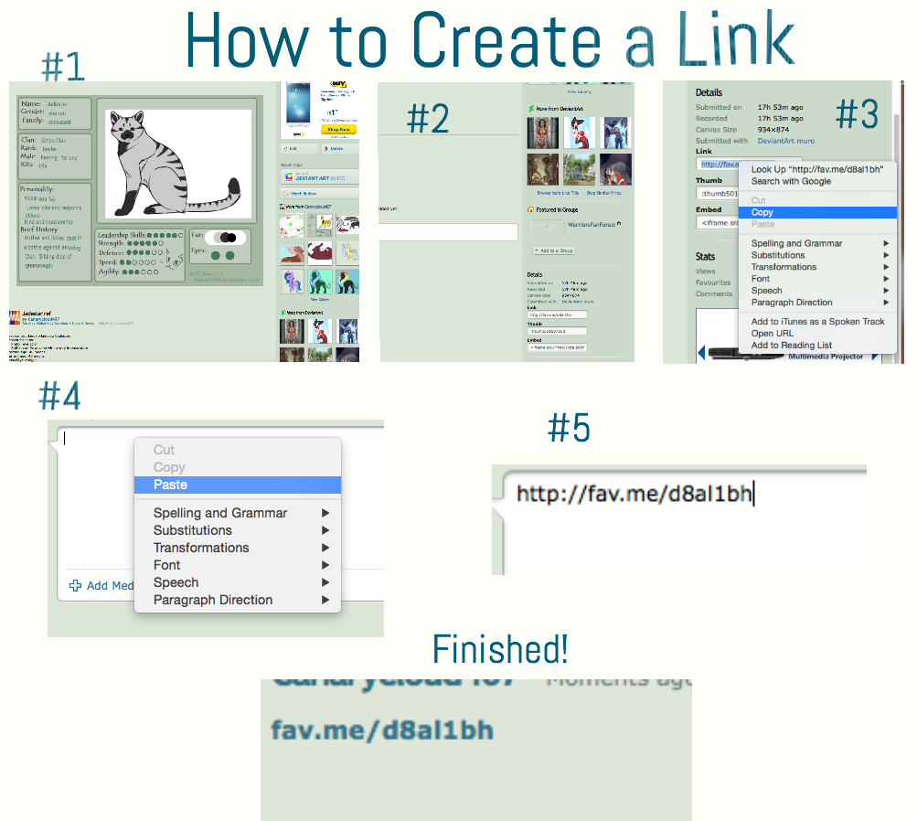
Task: Click the Add to a Group button
Action: [553, 250]
